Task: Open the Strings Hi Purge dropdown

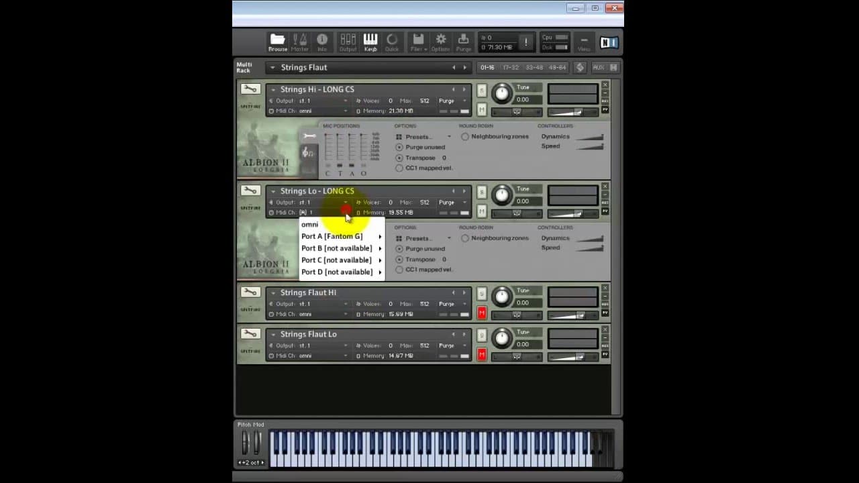Action: click(x=452, y=101)
